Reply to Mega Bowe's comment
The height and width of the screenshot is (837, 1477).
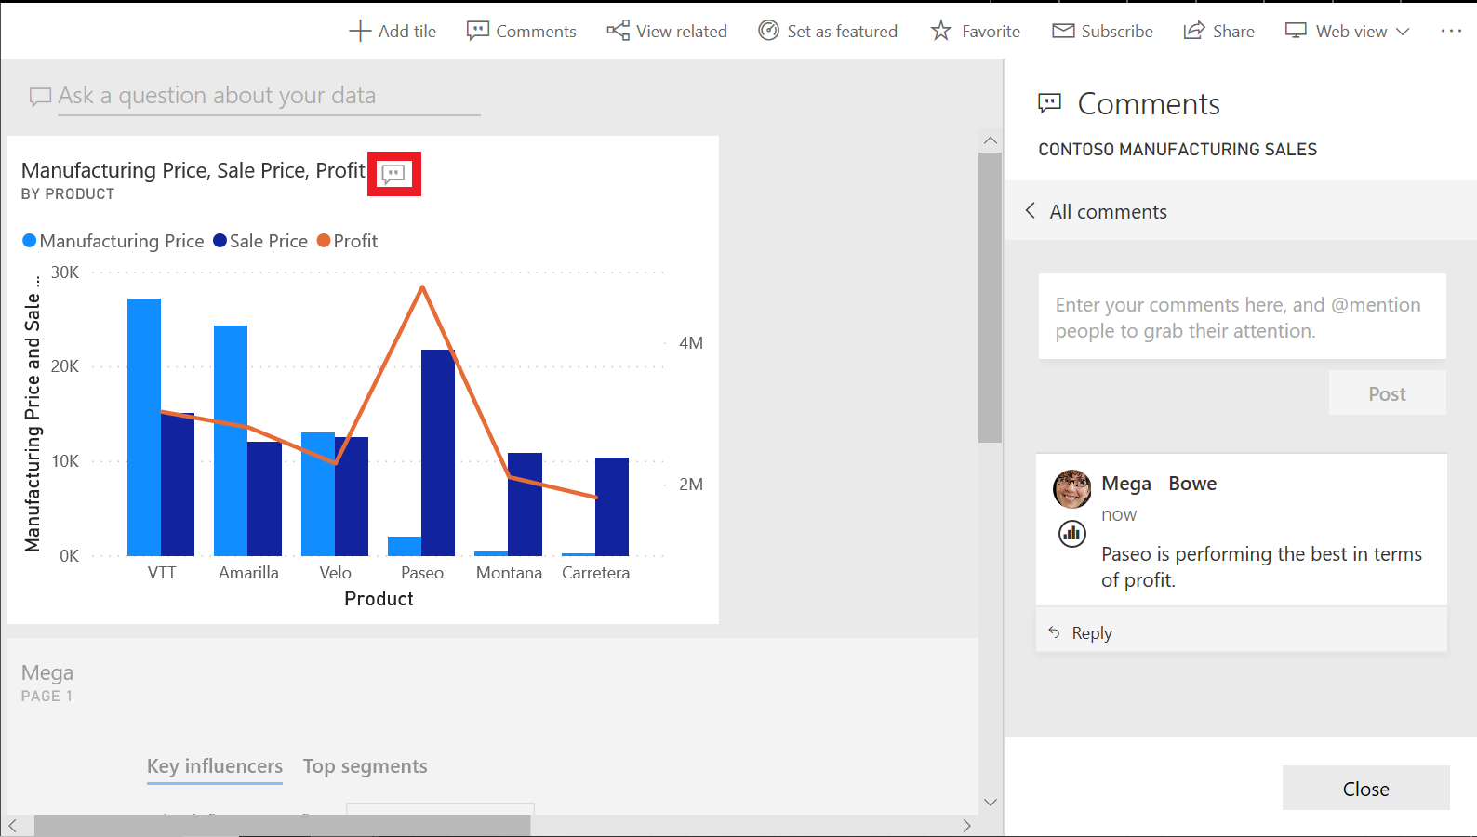[x=1081, y=633]
